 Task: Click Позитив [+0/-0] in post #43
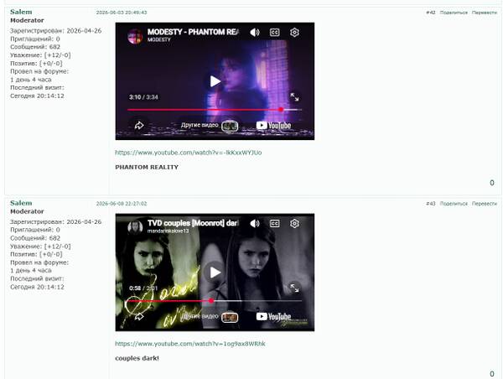coord(36,254)
